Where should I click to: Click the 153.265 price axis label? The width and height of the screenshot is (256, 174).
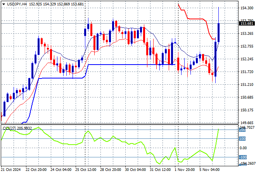[247, 34]
